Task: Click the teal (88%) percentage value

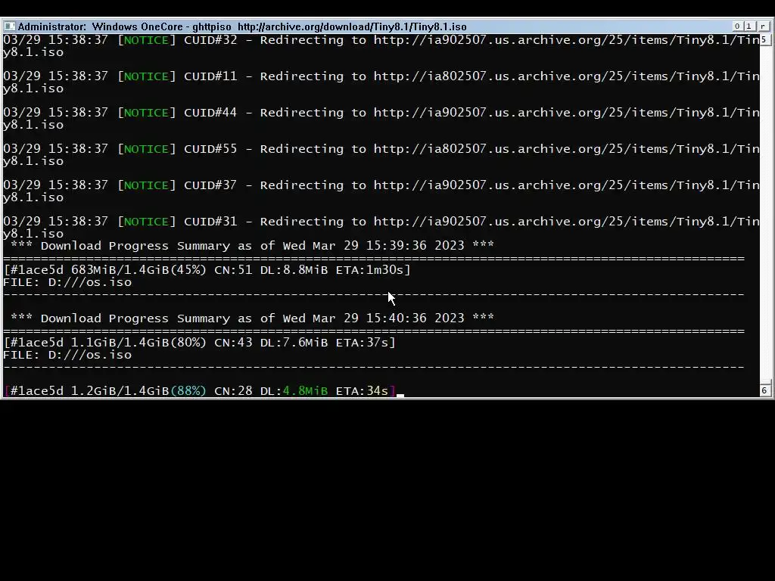Action: tap(188, 391)
